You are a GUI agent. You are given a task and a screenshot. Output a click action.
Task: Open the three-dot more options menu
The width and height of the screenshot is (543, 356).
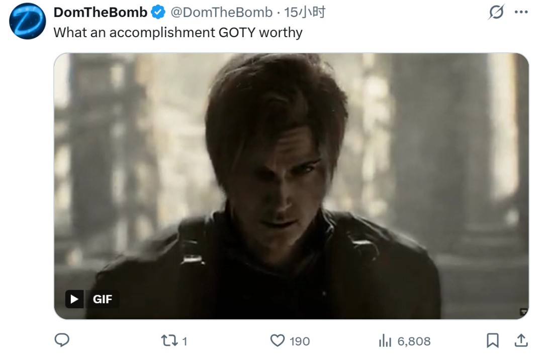pyautogui.click(x=521, y=13)
